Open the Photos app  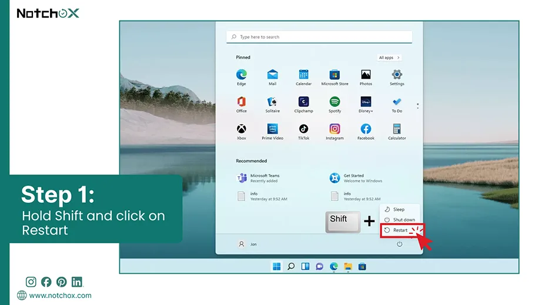point(366,77)
